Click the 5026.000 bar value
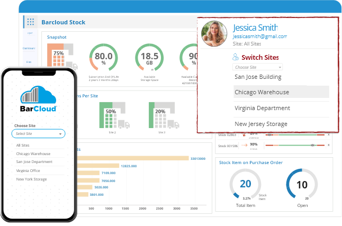Viewport: 342px width, 226px height. (x=101, y=187)
